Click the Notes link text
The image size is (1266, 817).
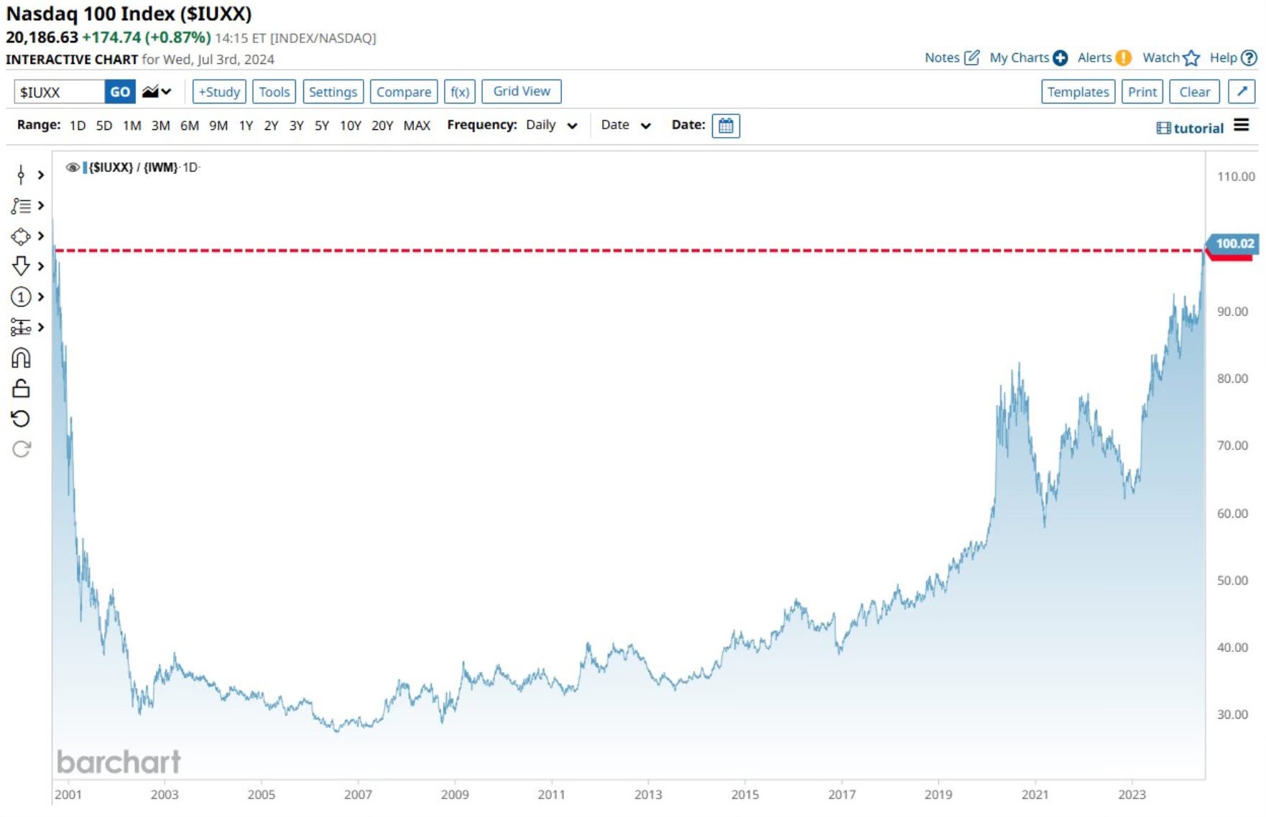942,57
